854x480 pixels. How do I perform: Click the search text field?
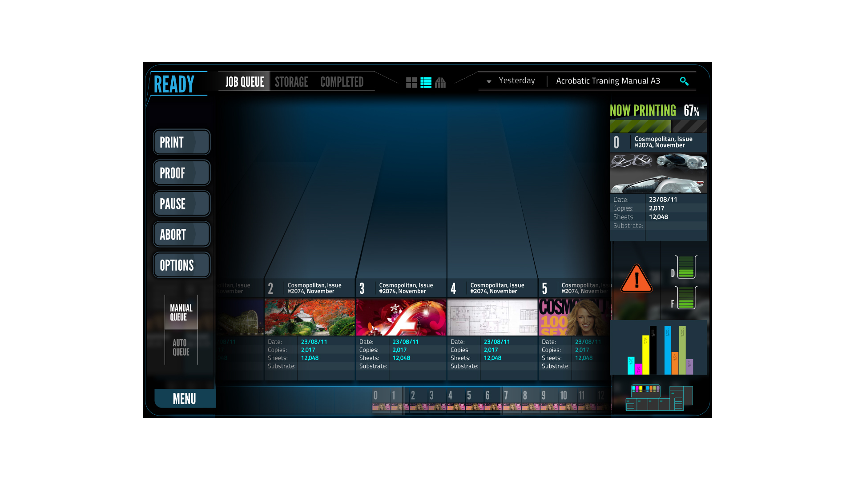tap(608, 81)
